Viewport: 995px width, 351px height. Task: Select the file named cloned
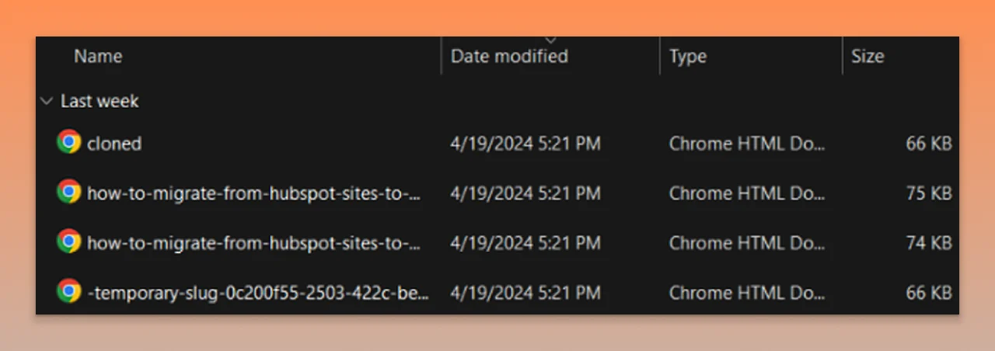[114, 144]
